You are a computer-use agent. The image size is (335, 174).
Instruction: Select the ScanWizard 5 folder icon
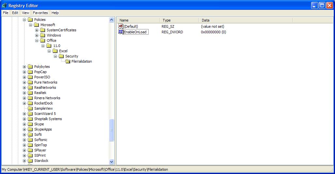(30, 114)
